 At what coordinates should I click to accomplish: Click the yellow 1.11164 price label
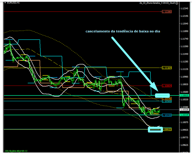[167, 68]
